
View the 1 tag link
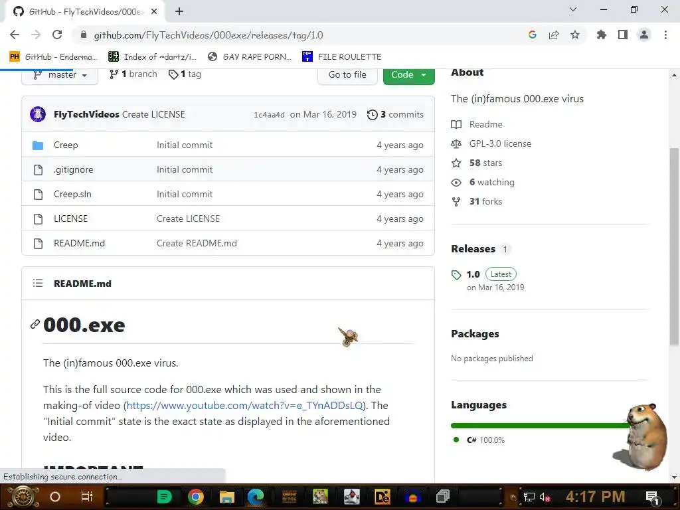[x=185, y=74]
